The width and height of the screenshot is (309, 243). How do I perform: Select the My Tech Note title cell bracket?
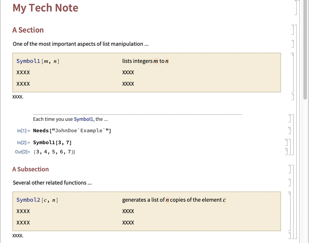pos(296,8)
